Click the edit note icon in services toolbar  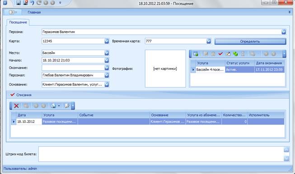click(228, 54)
